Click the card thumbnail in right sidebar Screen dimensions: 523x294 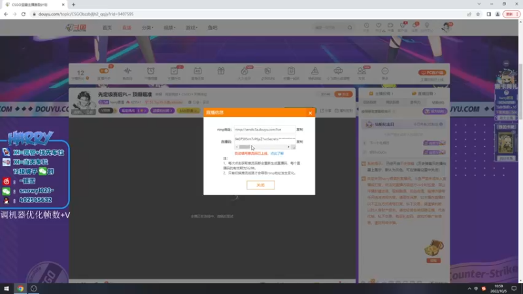pos(506,142)
